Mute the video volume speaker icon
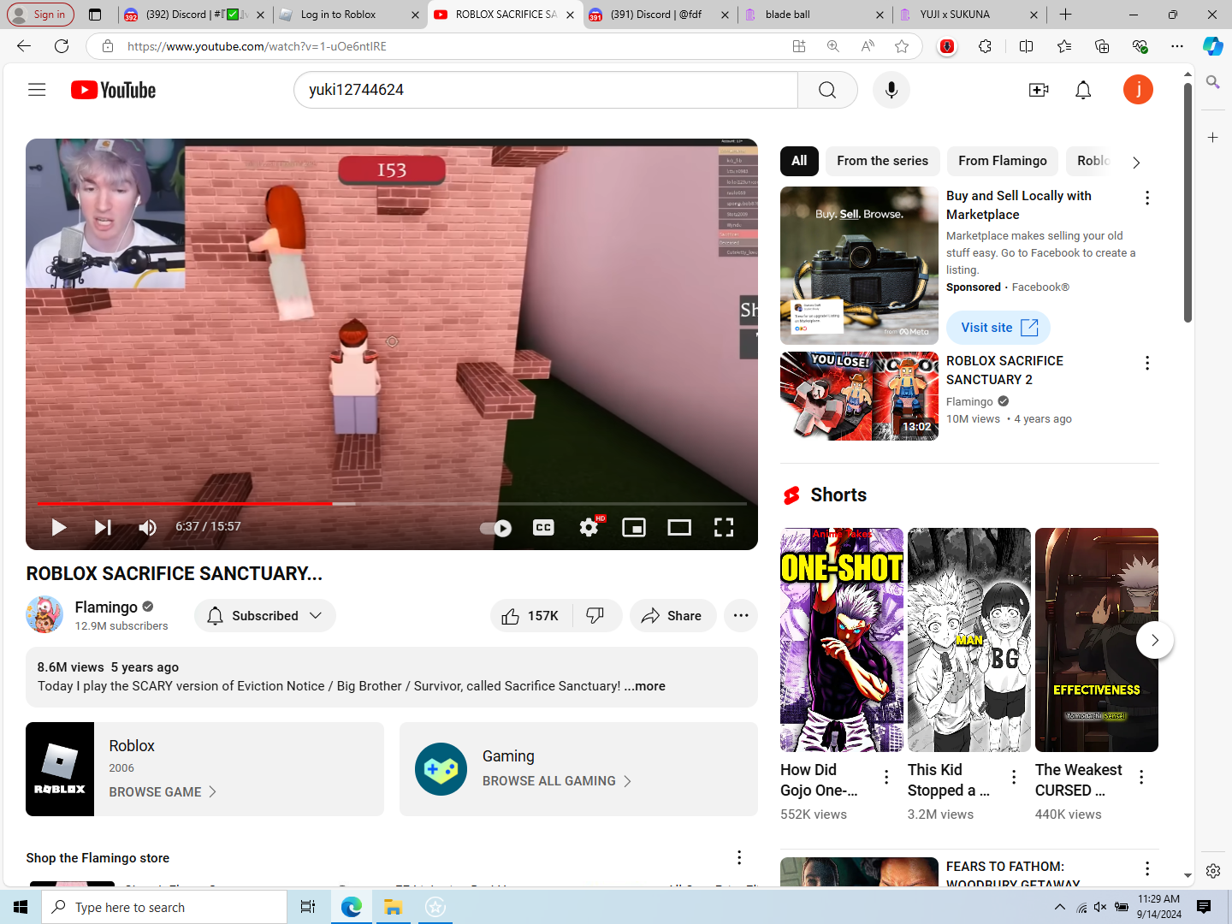Image resolution: width=1232 pixels, height=924 pixels. [147, 527]
